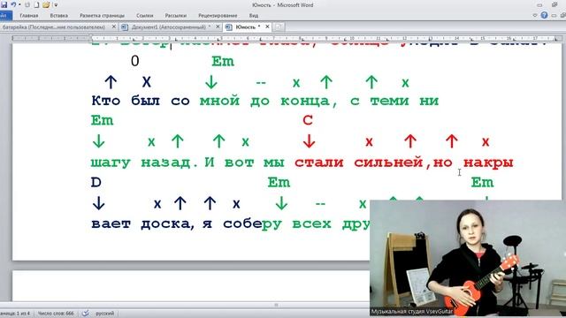The image size is (566, 318).
Task: Open the Вид ribbon tab
Action: tap(254, 16)
